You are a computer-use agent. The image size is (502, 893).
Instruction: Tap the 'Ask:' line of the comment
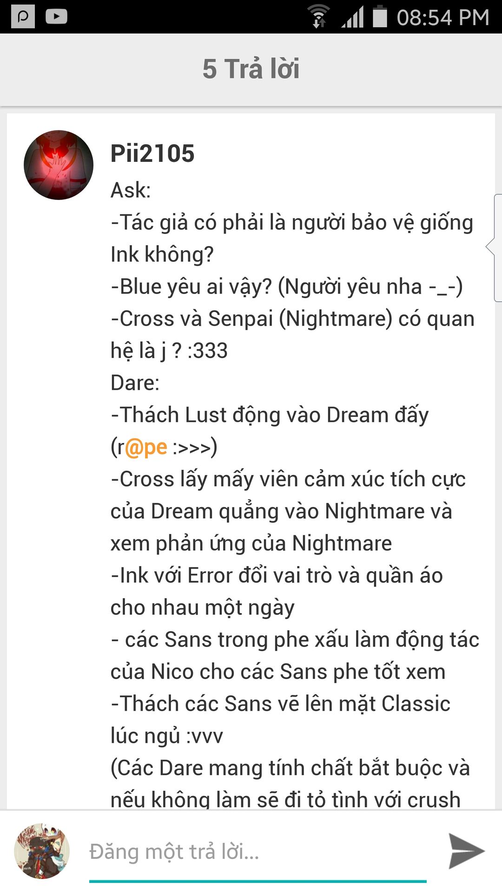[x=131, y=190]
